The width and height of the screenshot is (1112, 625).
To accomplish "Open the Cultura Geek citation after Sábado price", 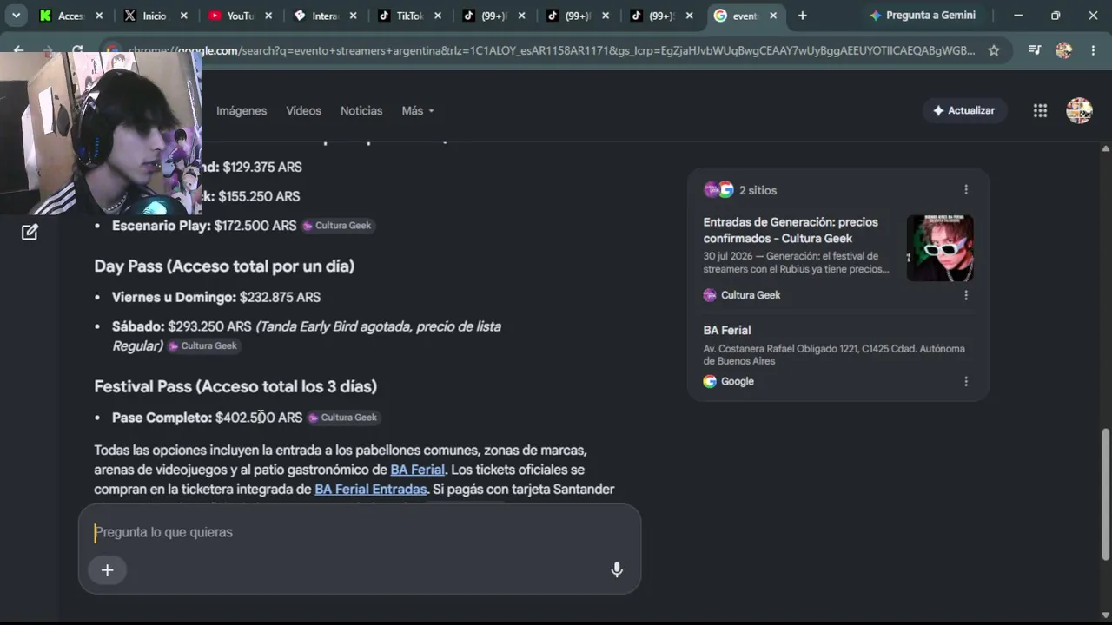I will pos(202,345).
